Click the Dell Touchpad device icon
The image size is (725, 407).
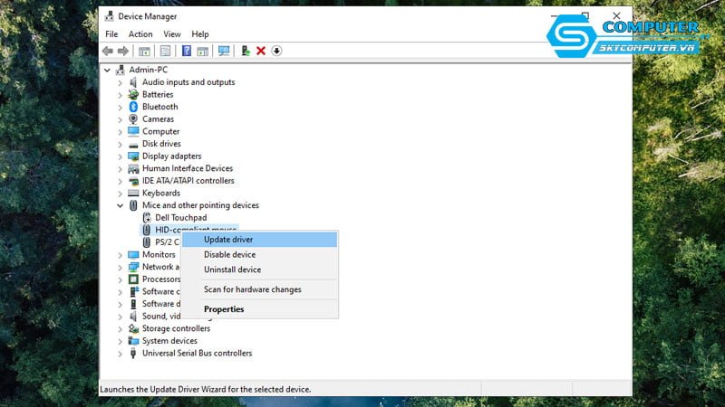147,218
